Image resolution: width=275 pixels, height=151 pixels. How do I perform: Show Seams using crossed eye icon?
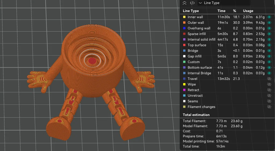click(269, 101)
